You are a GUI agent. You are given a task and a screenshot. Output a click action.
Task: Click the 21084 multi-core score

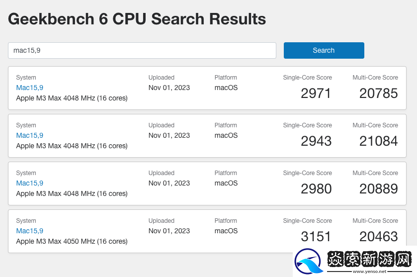pyautogui.click(x=379, y=141)
